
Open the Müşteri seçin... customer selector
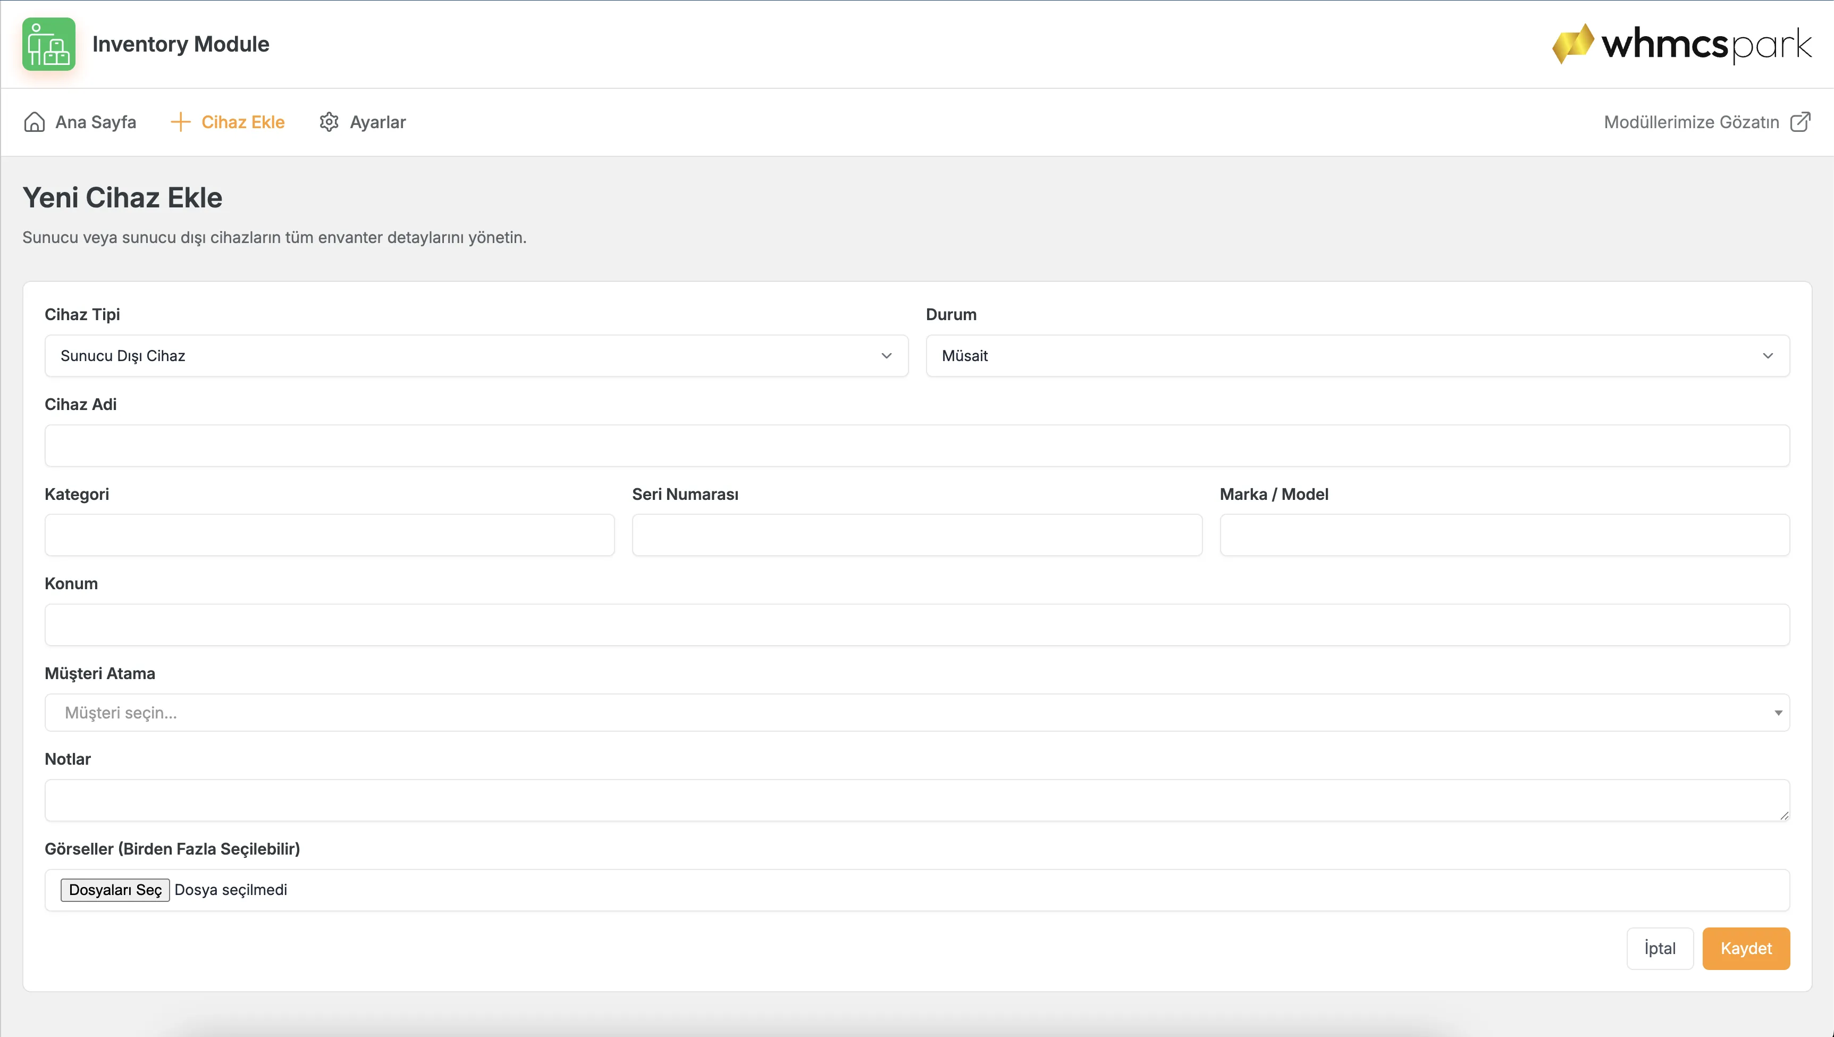917,712
